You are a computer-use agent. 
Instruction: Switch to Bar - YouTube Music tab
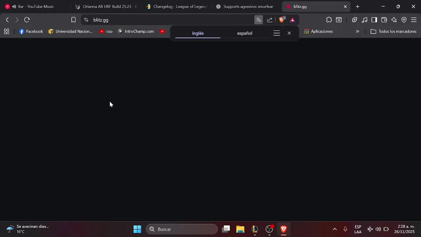click(36, 7)
